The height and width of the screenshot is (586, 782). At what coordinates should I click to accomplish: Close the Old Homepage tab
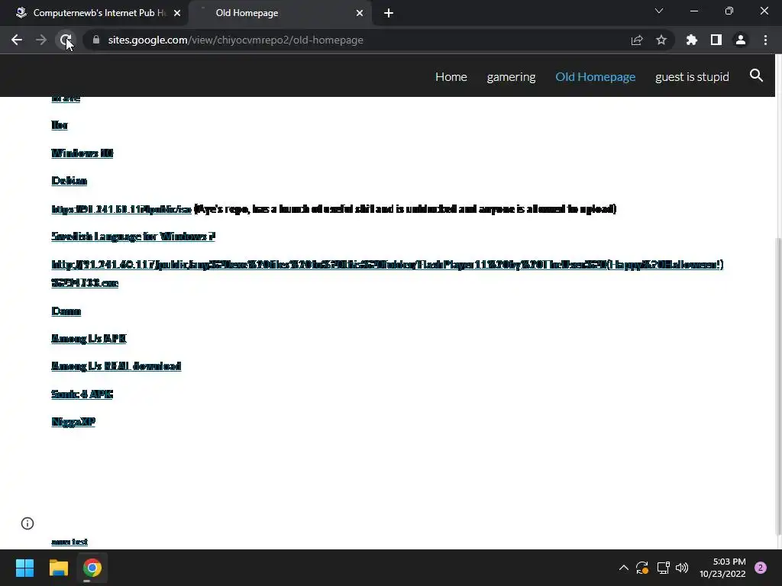360,13
